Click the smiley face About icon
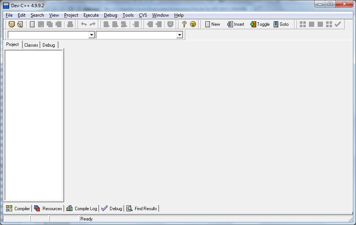Image resolution: width=356 pixels, height=225 pixels. point(193,24)
